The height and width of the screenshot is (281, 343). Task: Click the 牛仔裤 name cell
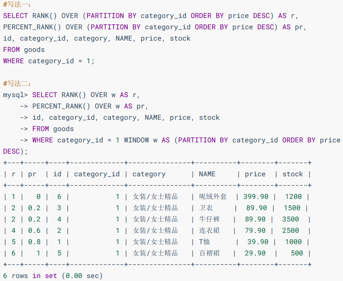click(209, 219)
